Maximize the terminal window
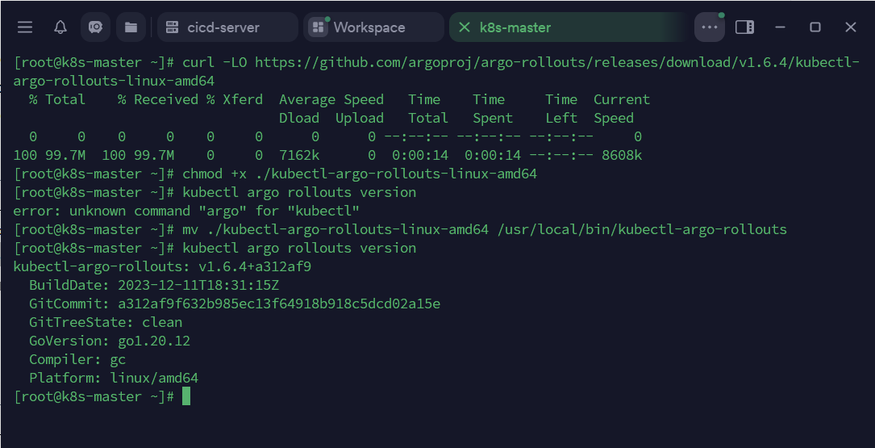 pos(815,27)
